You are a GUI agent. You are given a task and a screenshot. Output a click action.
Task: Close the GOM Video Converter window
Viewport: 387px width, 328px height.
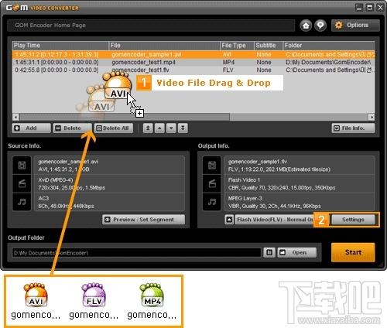(380, 7)
